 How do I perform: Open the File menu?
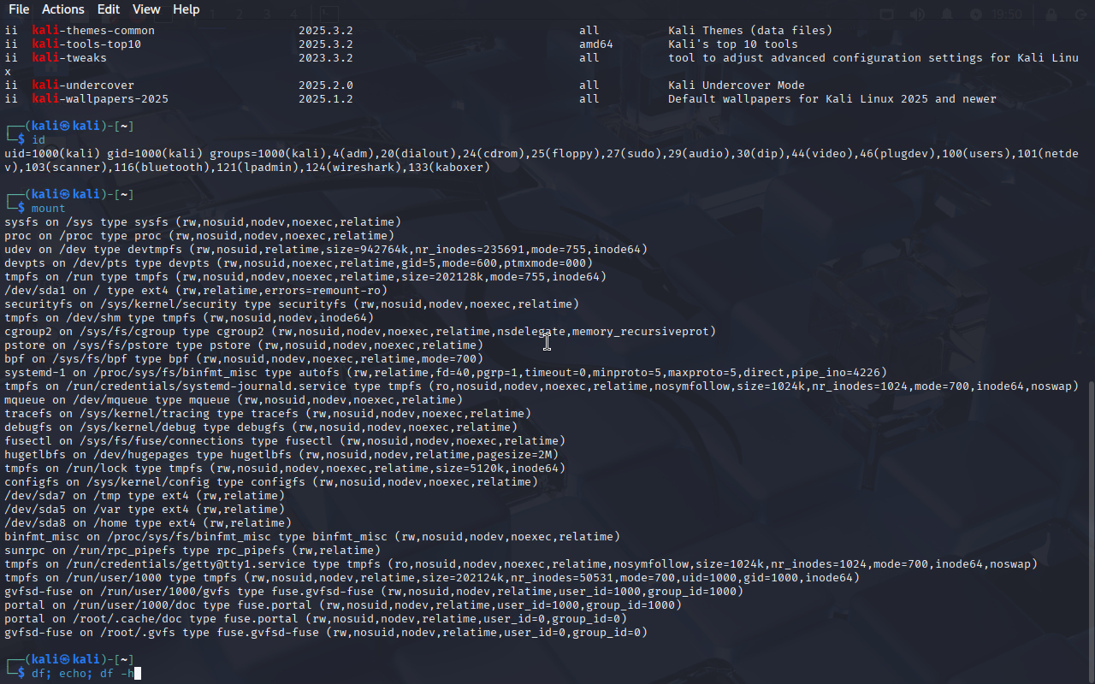[x=19, y=9]
